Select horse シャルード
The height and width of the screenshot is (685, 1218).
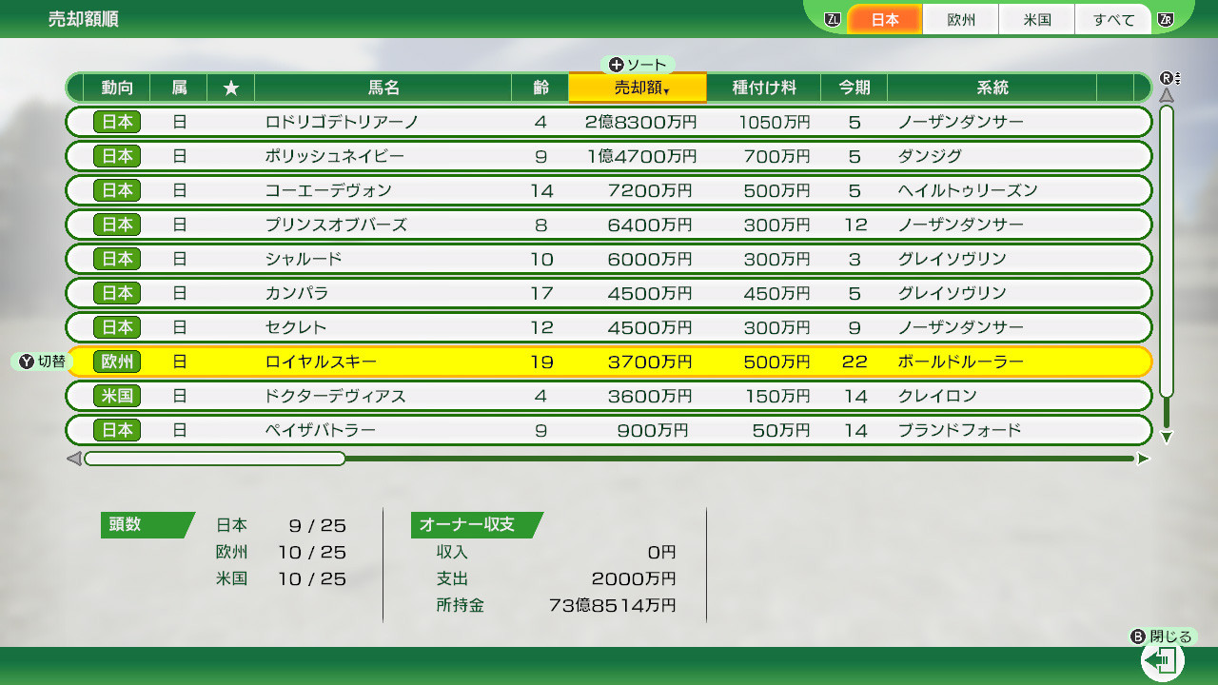click(609, 259)
